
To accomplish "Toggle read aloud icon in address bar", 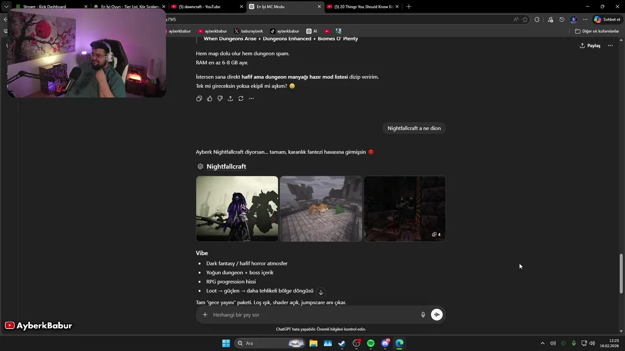I will [x=516, y=19].
